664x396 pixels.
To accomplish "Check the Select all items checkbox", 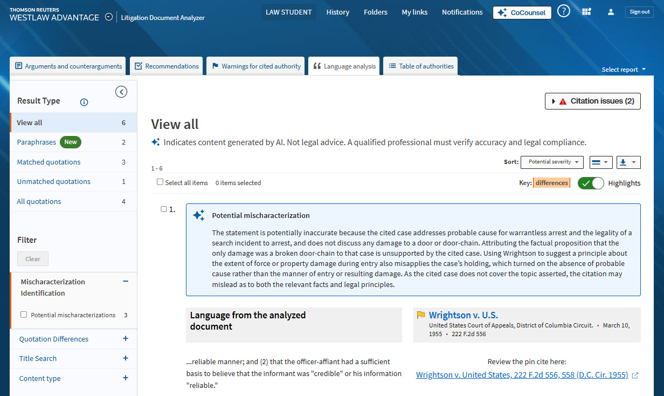I will point(160,182).
